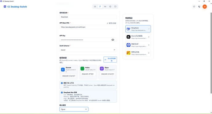Open the guide book icon tab
Image resolution: width=212 pixels, height=114 pixels.
point(115,7)
